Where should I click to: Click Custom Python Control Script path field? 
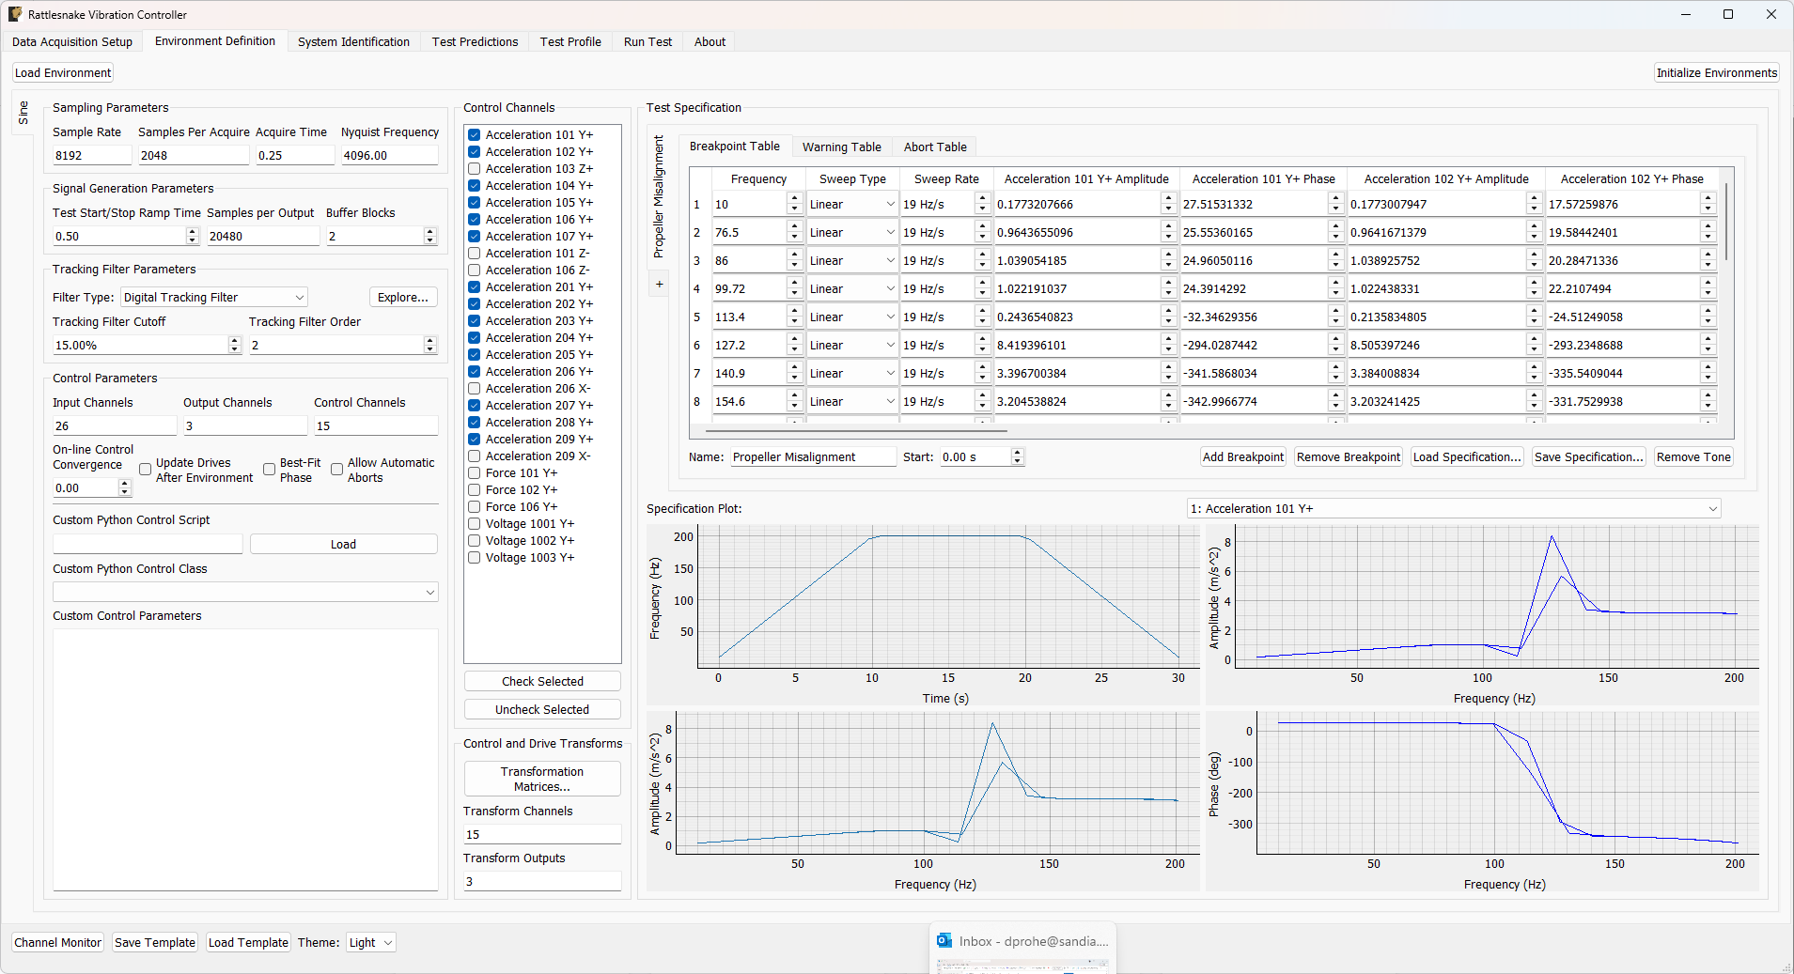(148, 545)
